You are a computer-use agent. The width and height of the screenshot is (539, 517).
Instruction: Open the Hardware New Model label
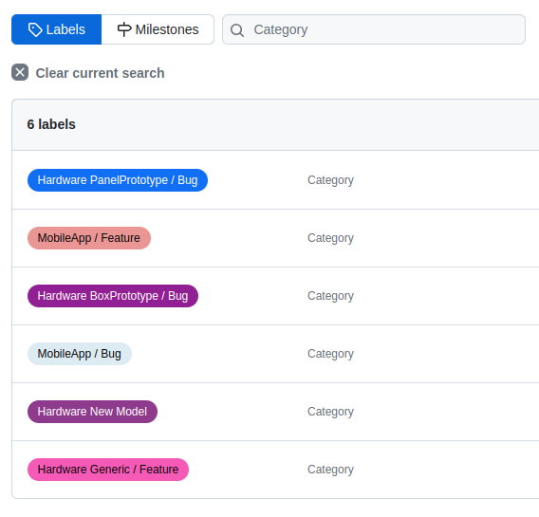pyautogui.click(x=92, y=412)
